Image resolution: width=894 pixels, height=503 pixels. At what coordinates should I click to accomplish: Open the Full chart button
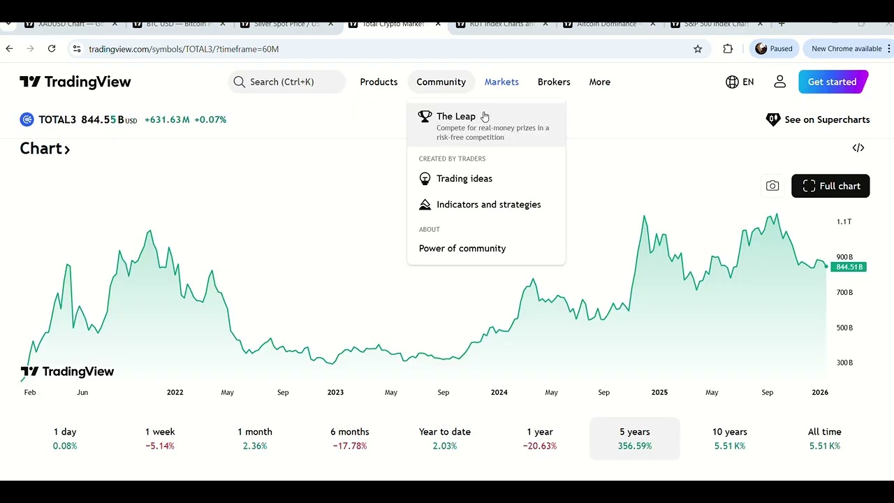(830, 186)
